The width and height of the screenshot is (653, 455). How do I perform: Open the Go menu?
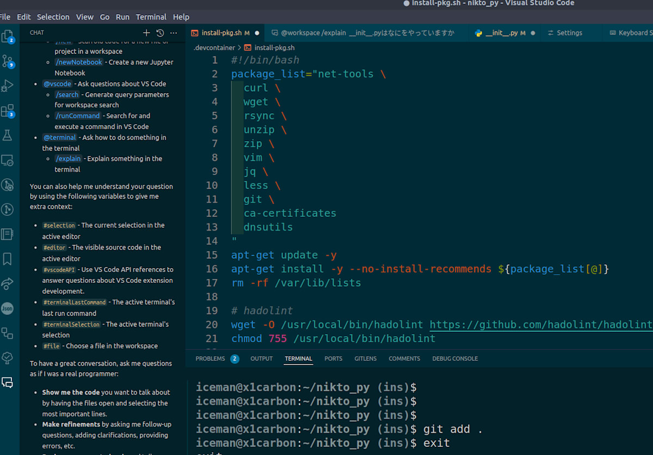[104, 17]
